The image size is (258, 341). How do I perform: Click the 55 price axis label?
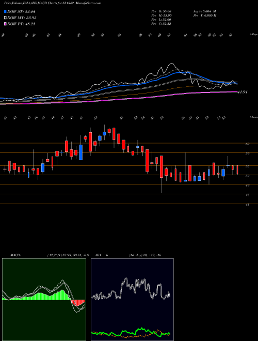(x=249, y=166)
